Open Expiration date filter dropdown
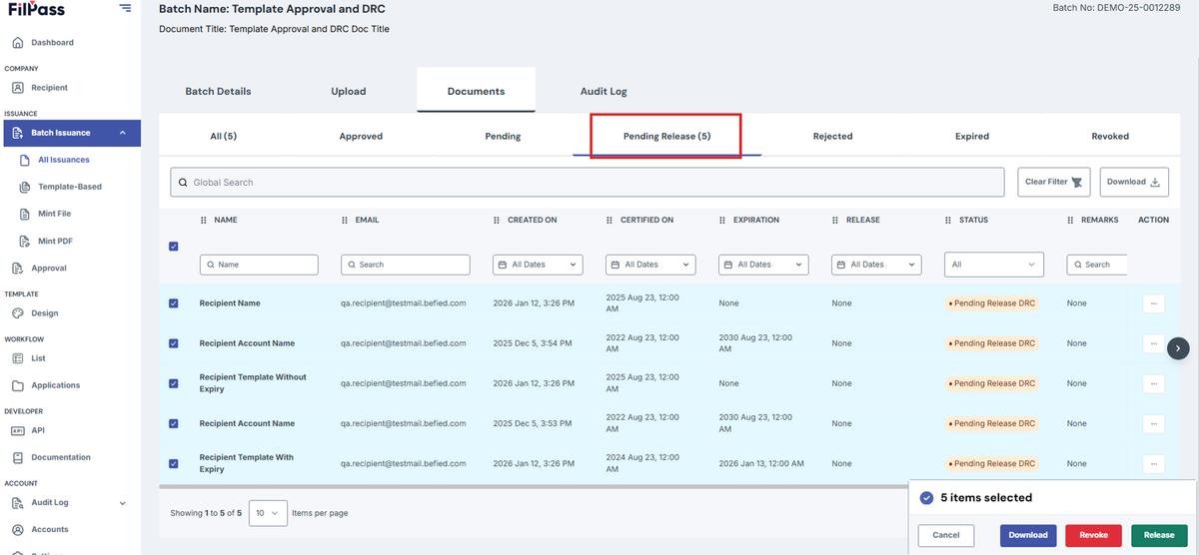 [763, 265]
